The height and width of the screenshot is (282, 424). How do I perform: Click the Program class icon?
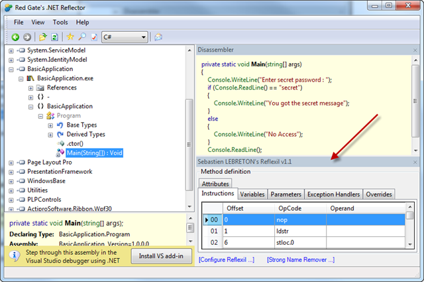coord(50,115)
